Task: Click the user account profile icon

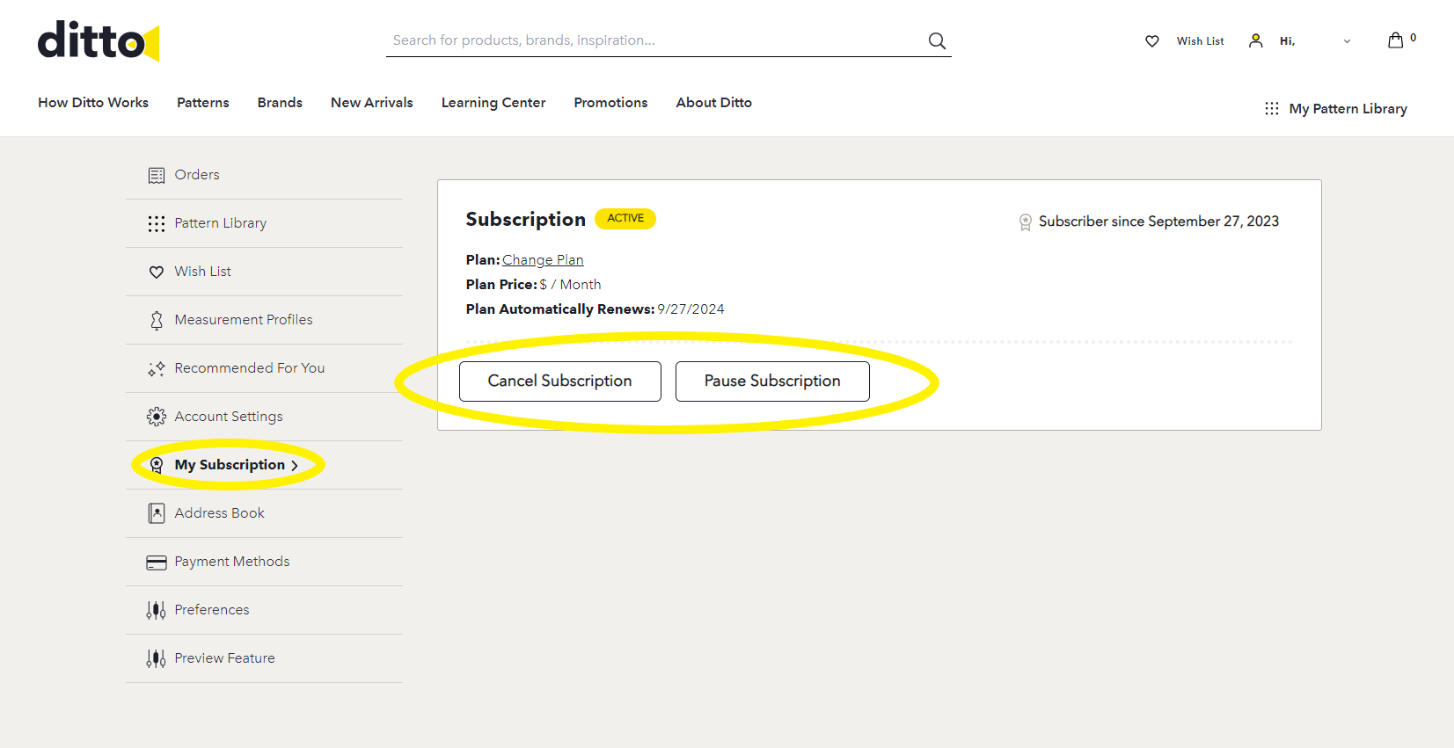Action: [x=1255, y=40]
